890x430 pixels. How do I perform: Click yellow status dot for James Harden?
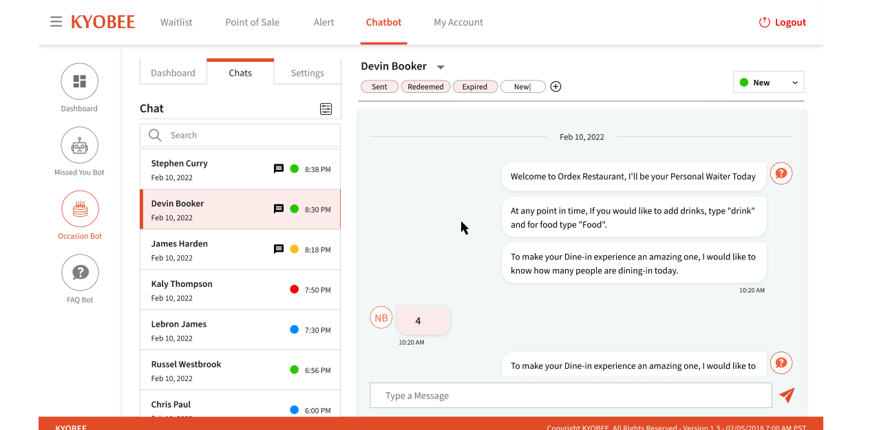coord(294,249)
